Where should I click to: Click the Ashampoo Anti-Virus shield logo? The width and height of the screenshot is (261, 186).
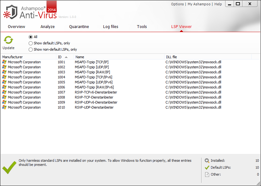point(11,11)
